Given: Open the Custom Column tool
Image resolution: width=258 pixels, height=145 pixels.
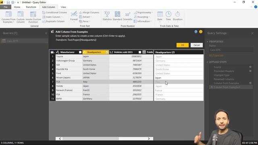Looking at the screenshot, I should pos(21,17).
